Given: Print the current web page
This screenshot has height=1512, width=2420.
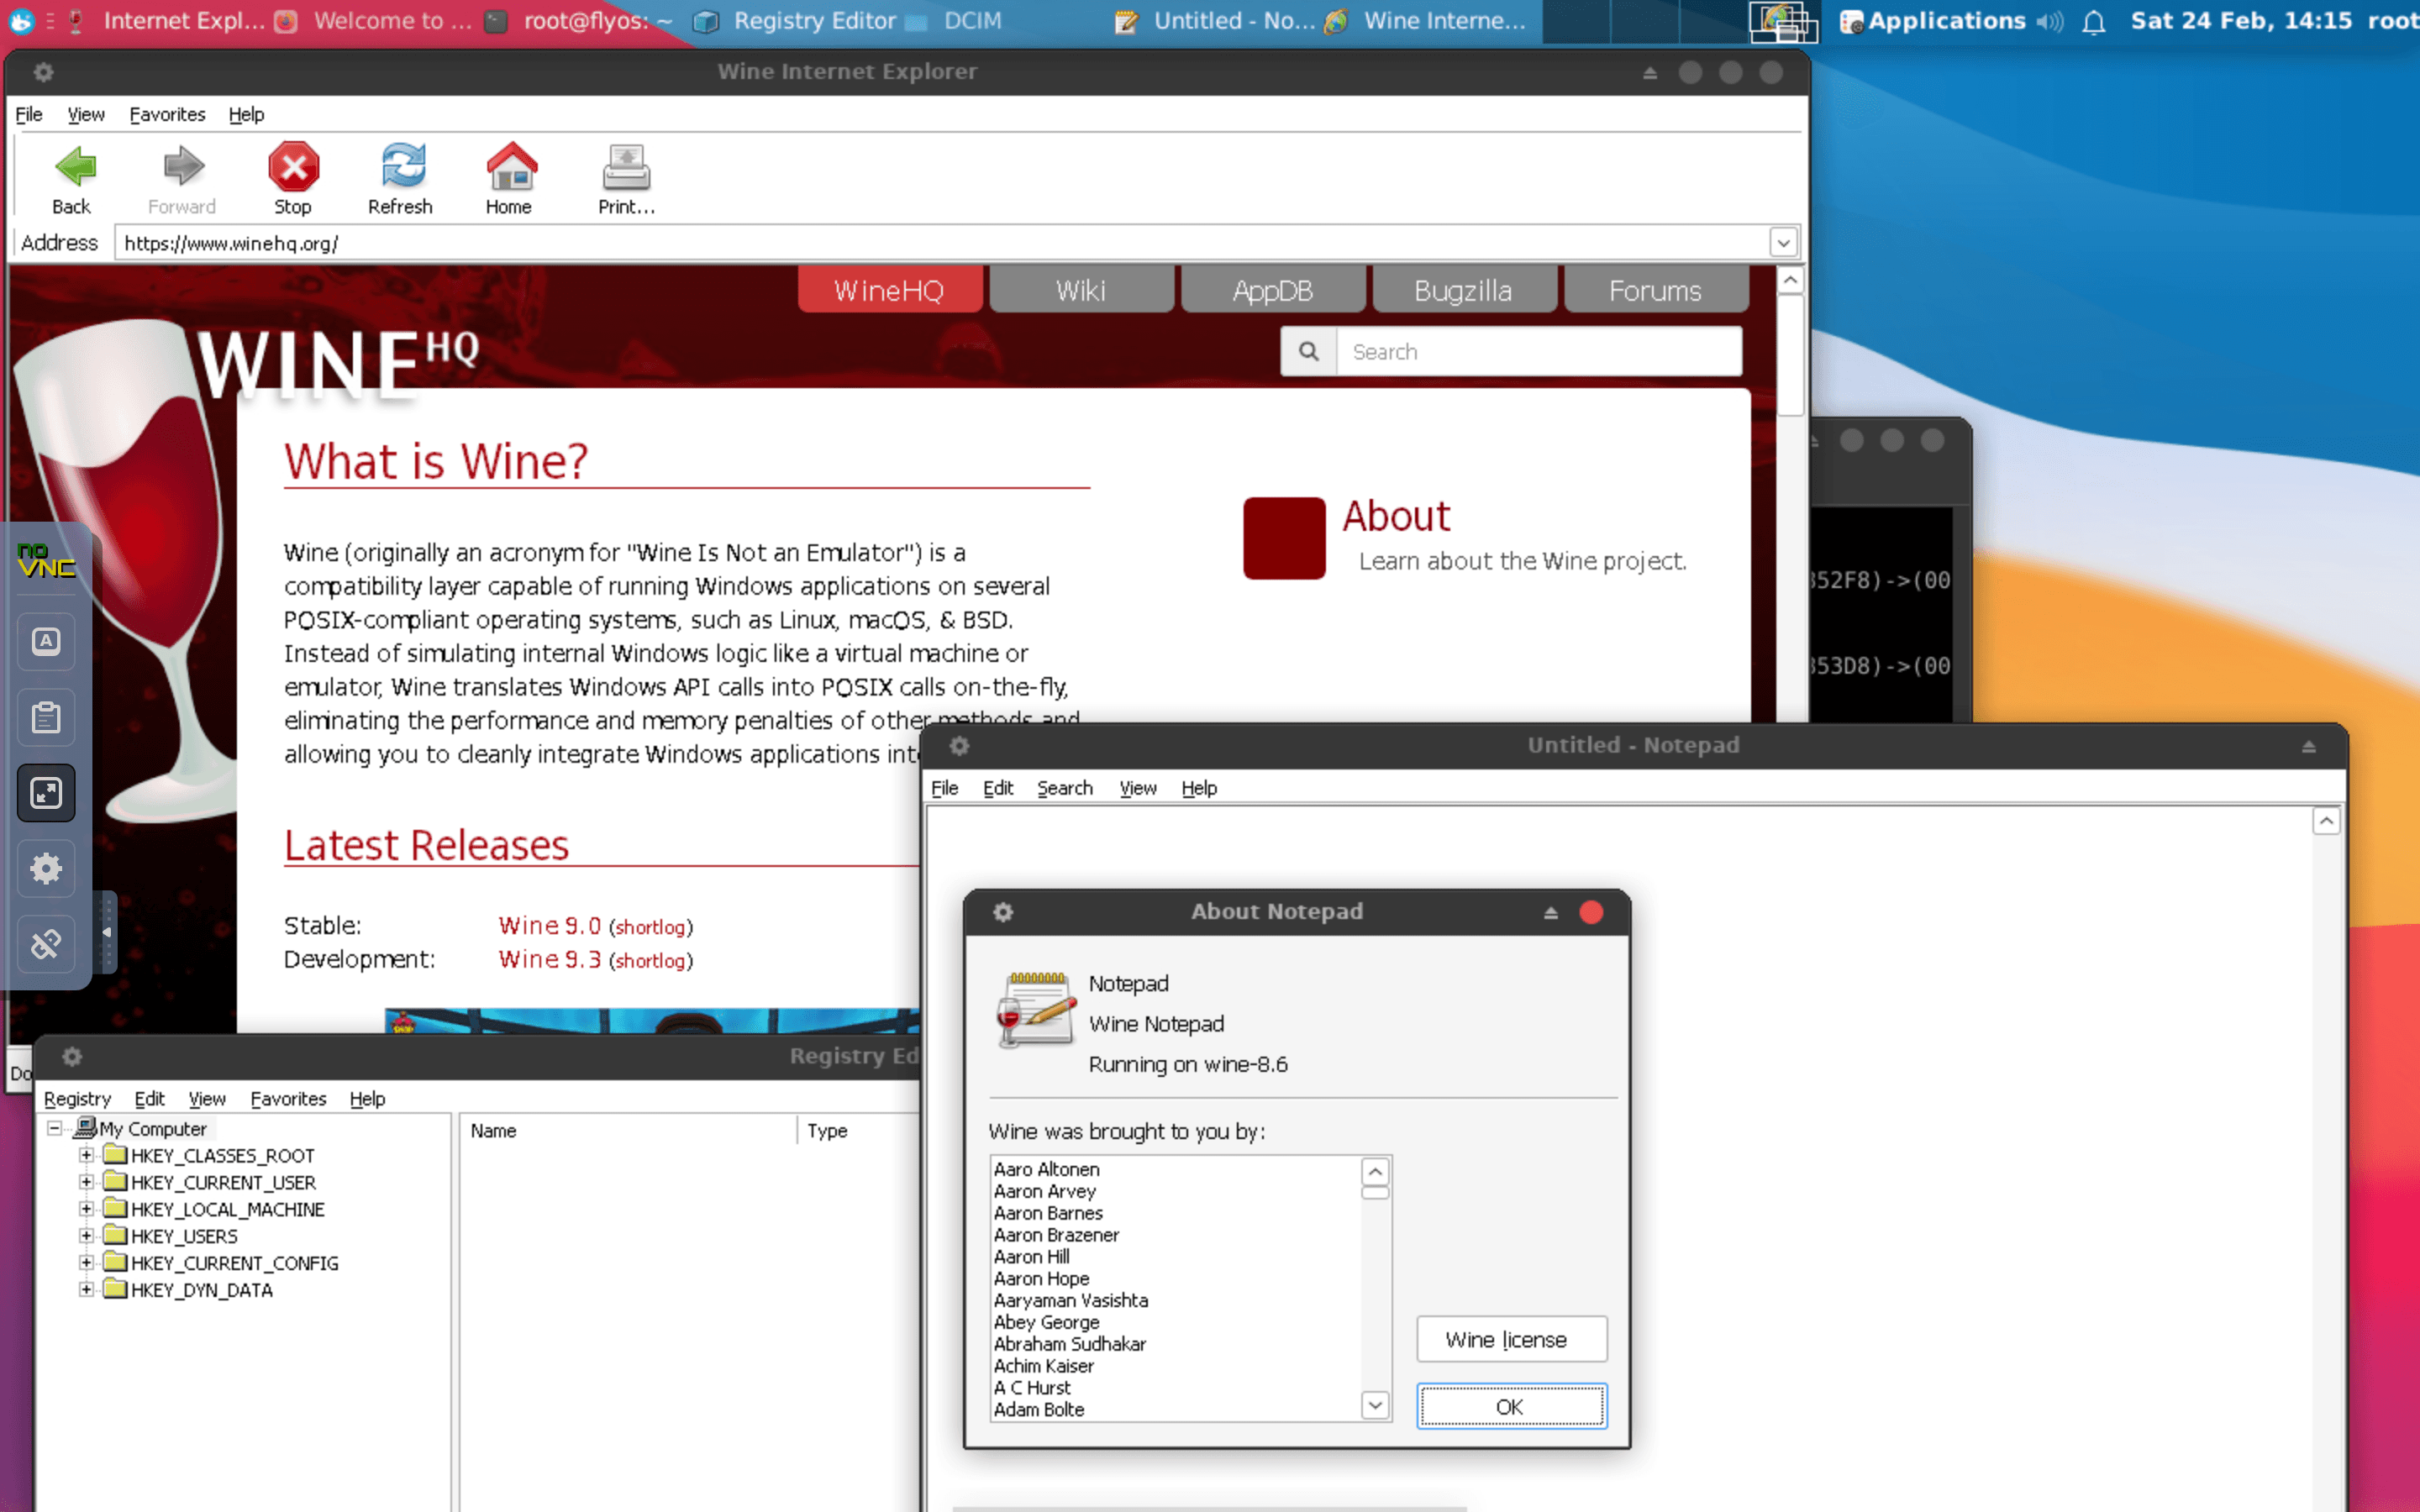Looking at the screenshot, I should pyautogui.click(x=626, y=180).
